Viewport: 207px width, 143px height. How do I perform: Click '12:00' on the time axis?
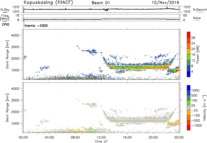[101, 138]
